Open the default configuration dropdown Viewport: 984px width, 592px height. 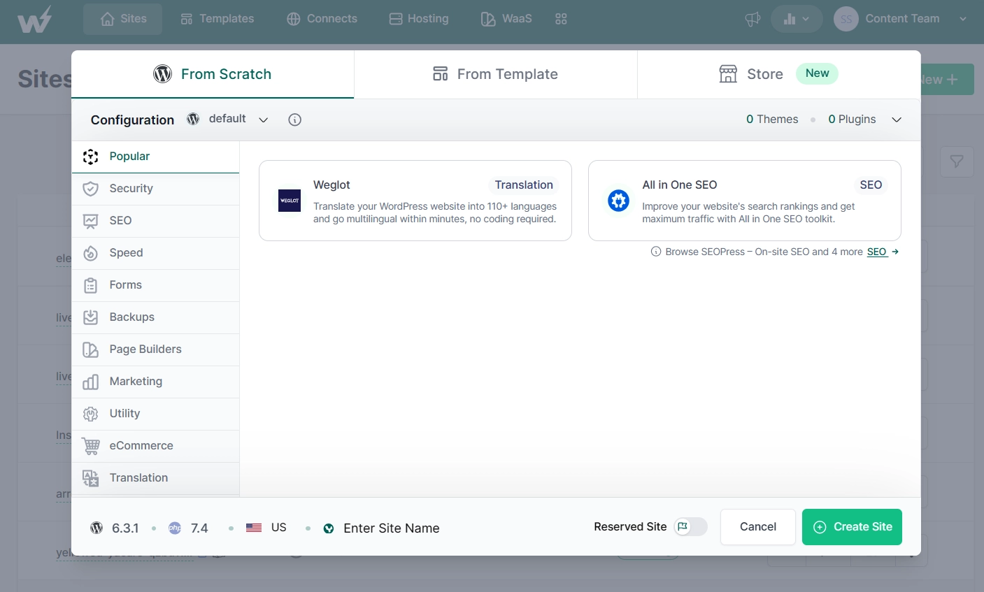click(x=228, y=120)
